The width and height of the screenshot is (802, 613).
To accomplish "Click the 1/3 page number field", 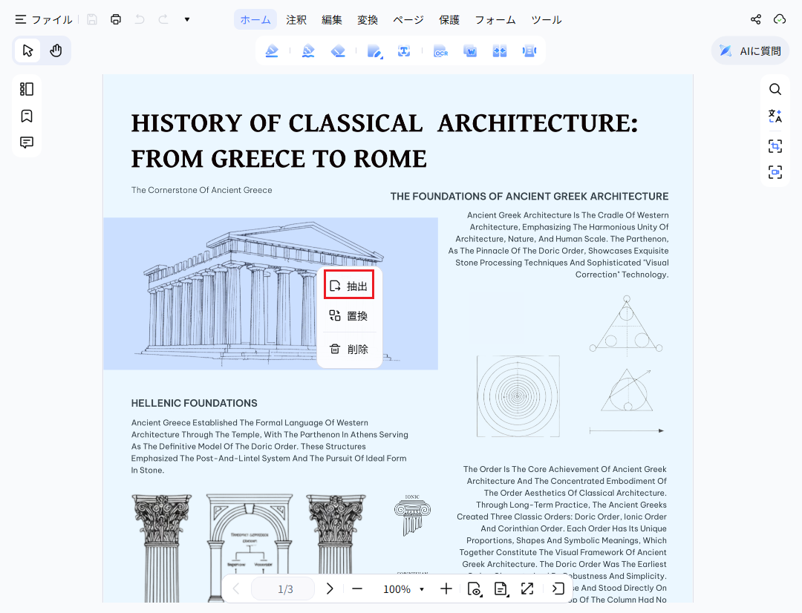I will (x=283, y=589).
